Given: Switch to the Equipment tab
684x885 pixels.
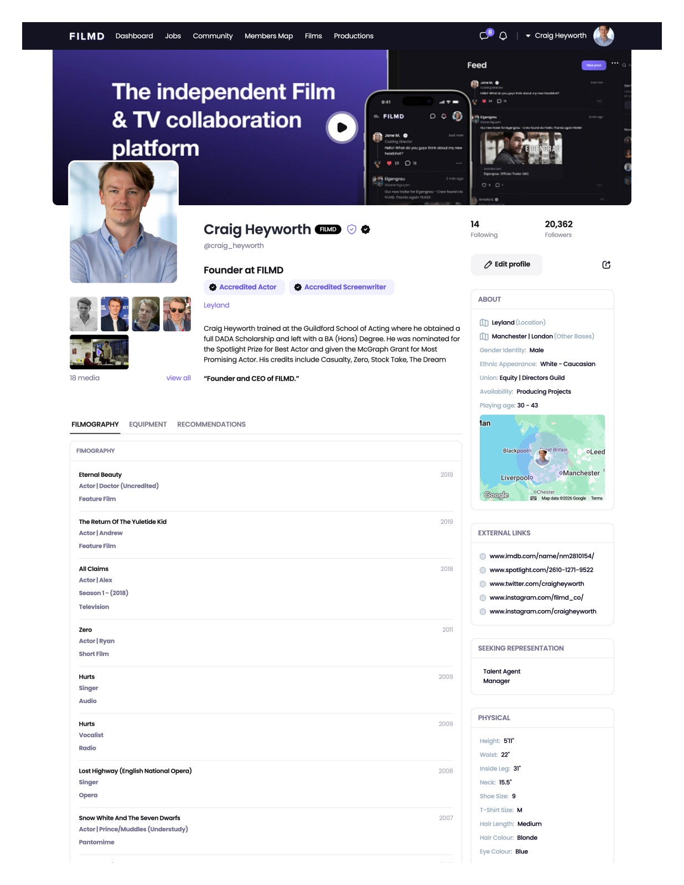Looking at the screenshot, I should point(148,424).
